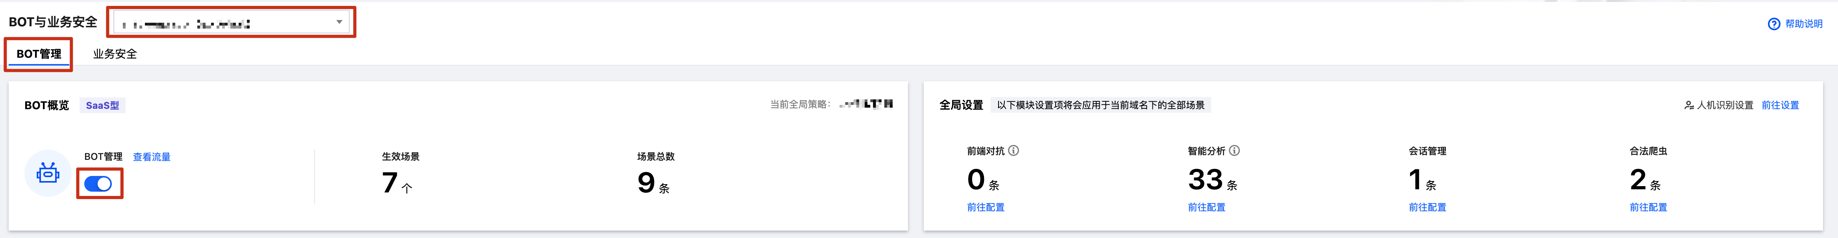Viewport: 1838px width, 238px height.
Task: Click 前往配置 under 前端对抗
Action: coord(986,207)
